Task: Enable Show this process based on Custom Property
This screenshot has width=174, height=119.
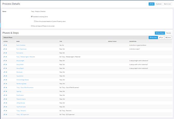Action: click(x=35, y=21)
